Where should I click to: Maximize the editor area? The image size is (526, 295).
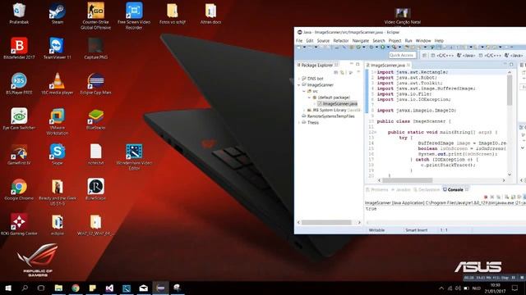pos(511,64)
